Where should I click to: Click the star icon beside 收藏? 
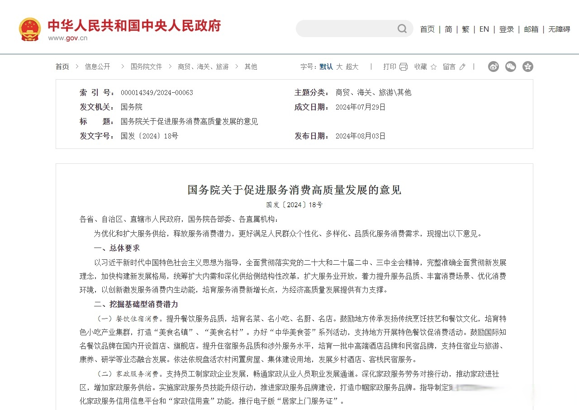point(433,67)
